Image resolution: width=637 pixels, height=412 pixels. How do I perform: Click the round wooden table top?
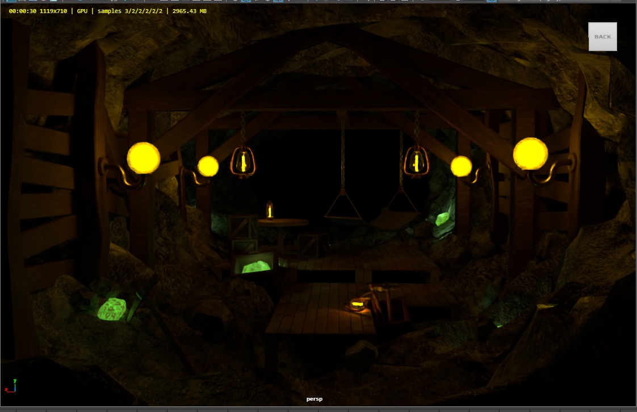(284, 222)
